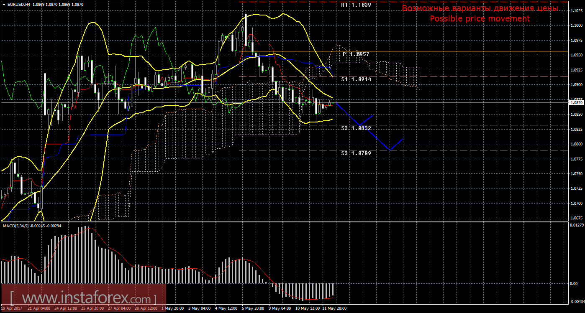Click the 1.0675 price scale label
The height and width of the screenshot is (313, 585).
(576, 218)
